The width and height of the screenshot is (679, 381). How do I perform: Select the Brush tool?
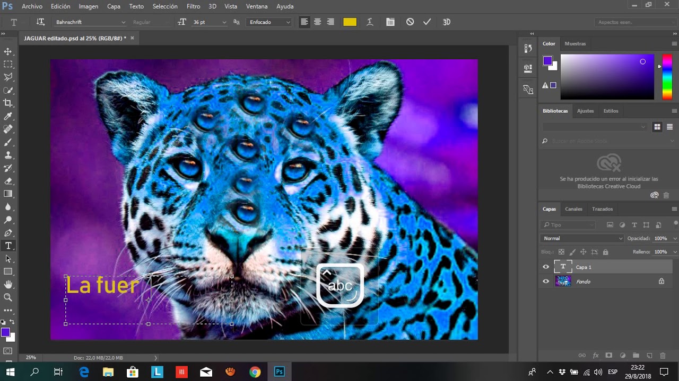pyautogui.click(x=8, y=142)
